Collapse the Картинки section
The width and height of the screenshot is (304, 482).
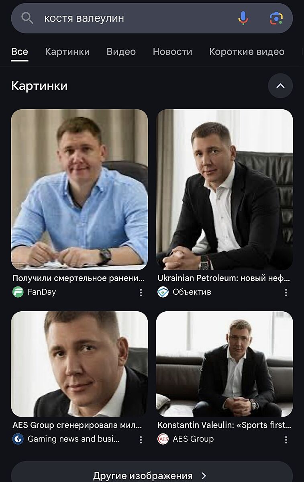point(280,86)
